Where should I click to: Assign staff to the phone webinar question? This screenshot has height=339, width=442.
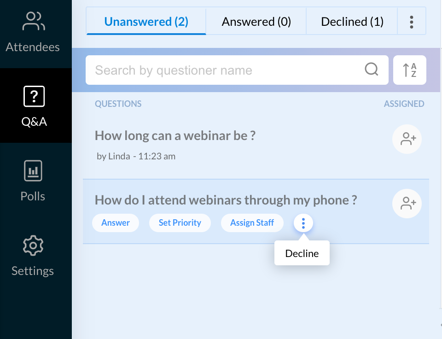point(407,204)
